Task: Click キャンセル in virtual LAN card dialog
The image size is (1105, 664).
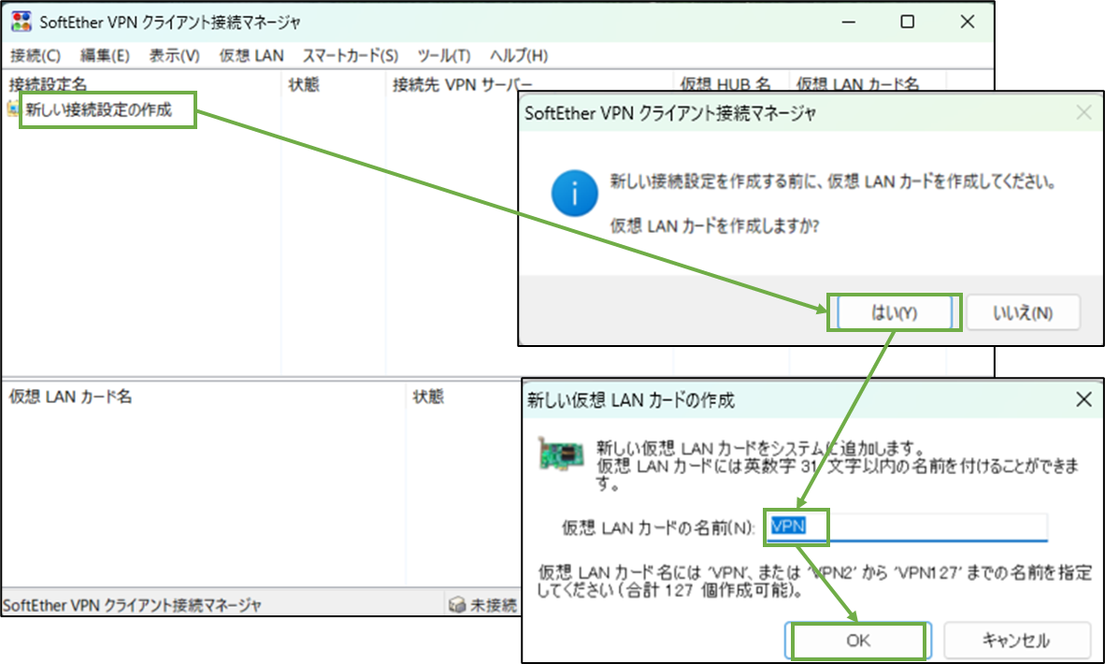Action: coord(1017,640)
